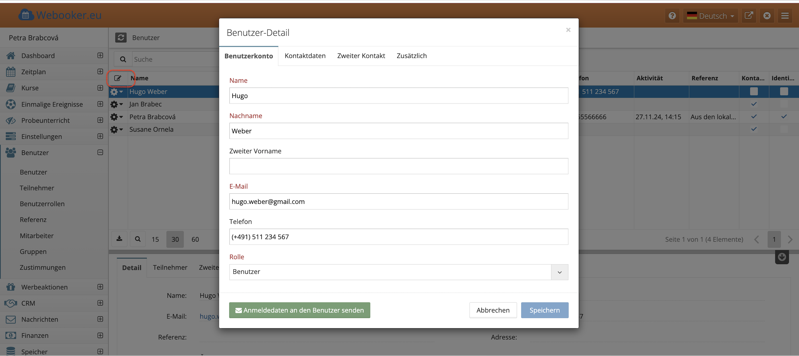Switch to the Zusätzlich tab
This screenshot has width=799, height=356.
pos(411,56)
